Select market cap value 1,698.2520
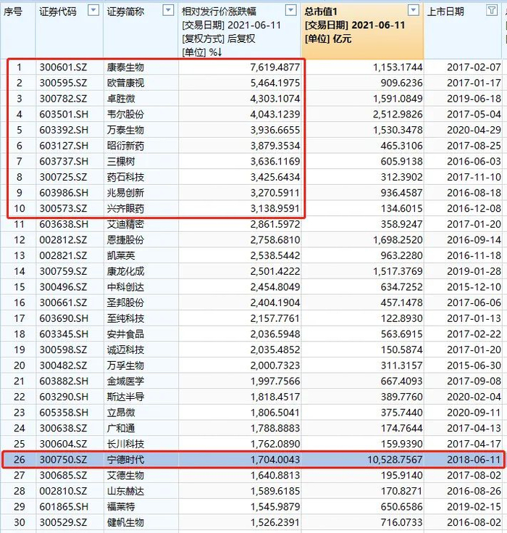The width and height of the screenshot is (507, 533). tap(398, 240)
